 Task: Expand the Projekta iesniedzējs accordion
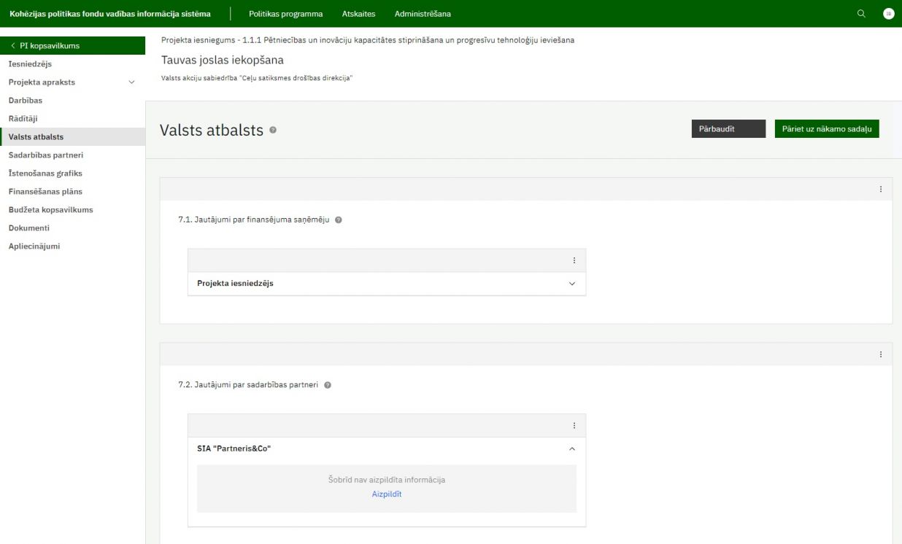tap(571, 284)
